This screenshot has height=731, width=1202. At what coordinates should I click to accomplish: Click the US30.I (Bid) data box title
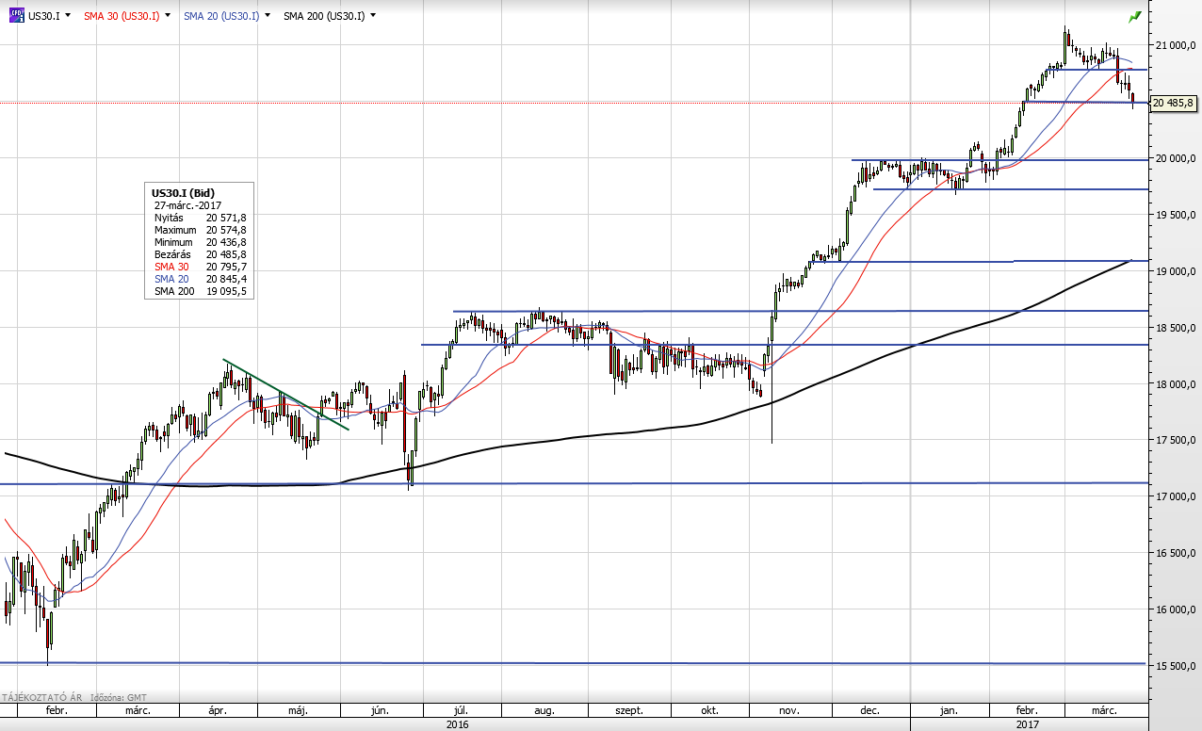point(182,193)
